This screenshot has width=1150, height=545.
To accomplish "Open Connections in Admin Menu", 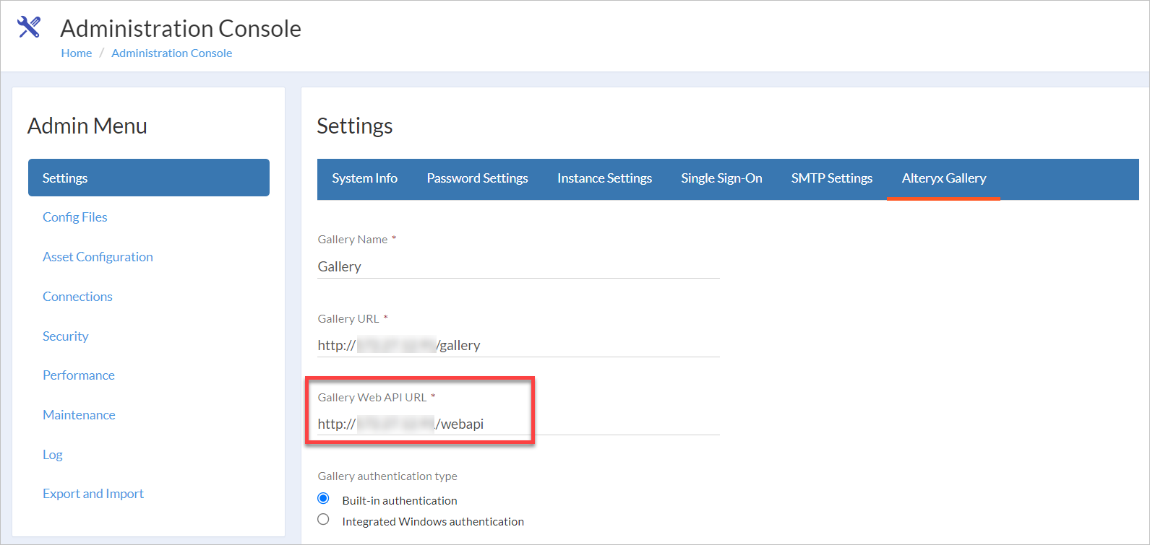I will [77, 297].
